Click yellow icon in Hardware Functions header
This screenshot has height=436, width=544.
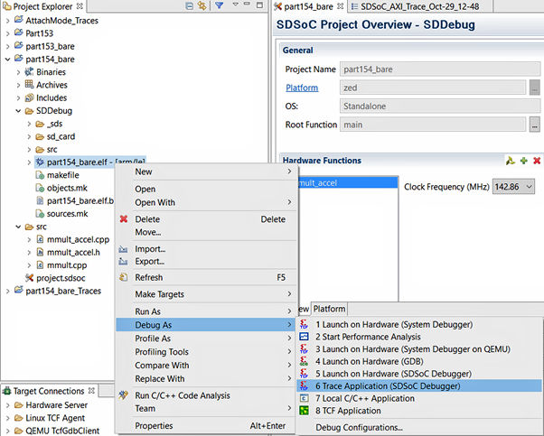510,161
